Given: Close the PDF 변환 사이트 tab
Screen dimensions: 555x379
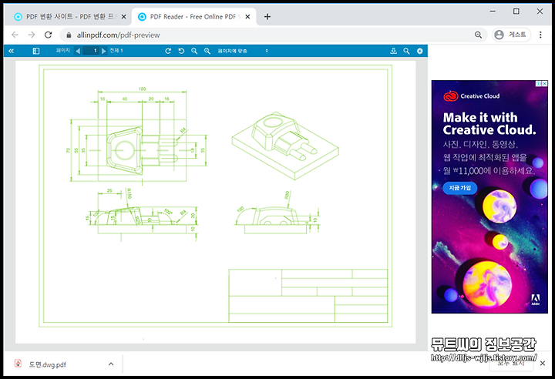Looking at the screenshot, I should pyautogui.click(x=123, y=17).
